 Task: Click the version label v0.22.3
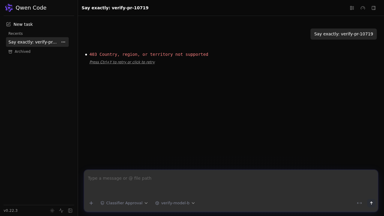point(10,211)
